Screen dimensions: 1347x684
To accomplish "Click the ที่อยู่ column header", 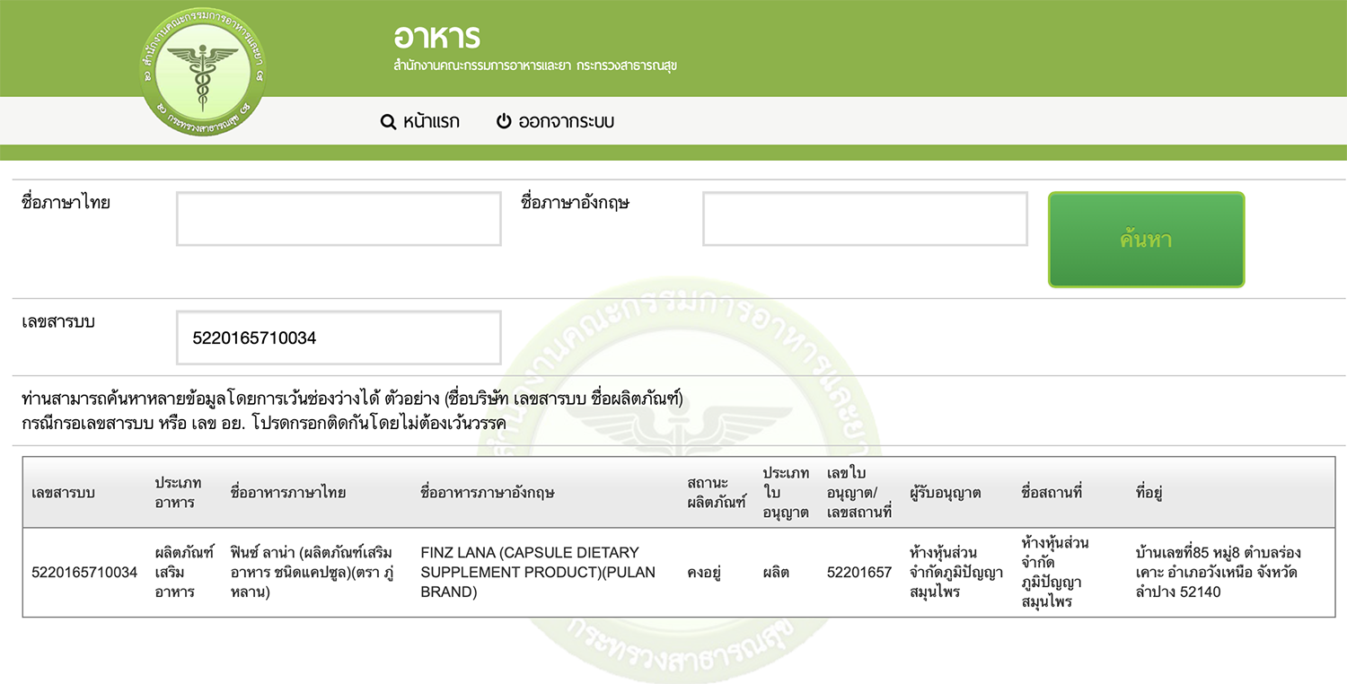I will pos(1149,493).
